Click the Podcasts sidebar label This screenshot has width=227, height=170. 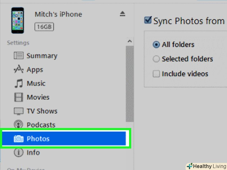(41, 125)
